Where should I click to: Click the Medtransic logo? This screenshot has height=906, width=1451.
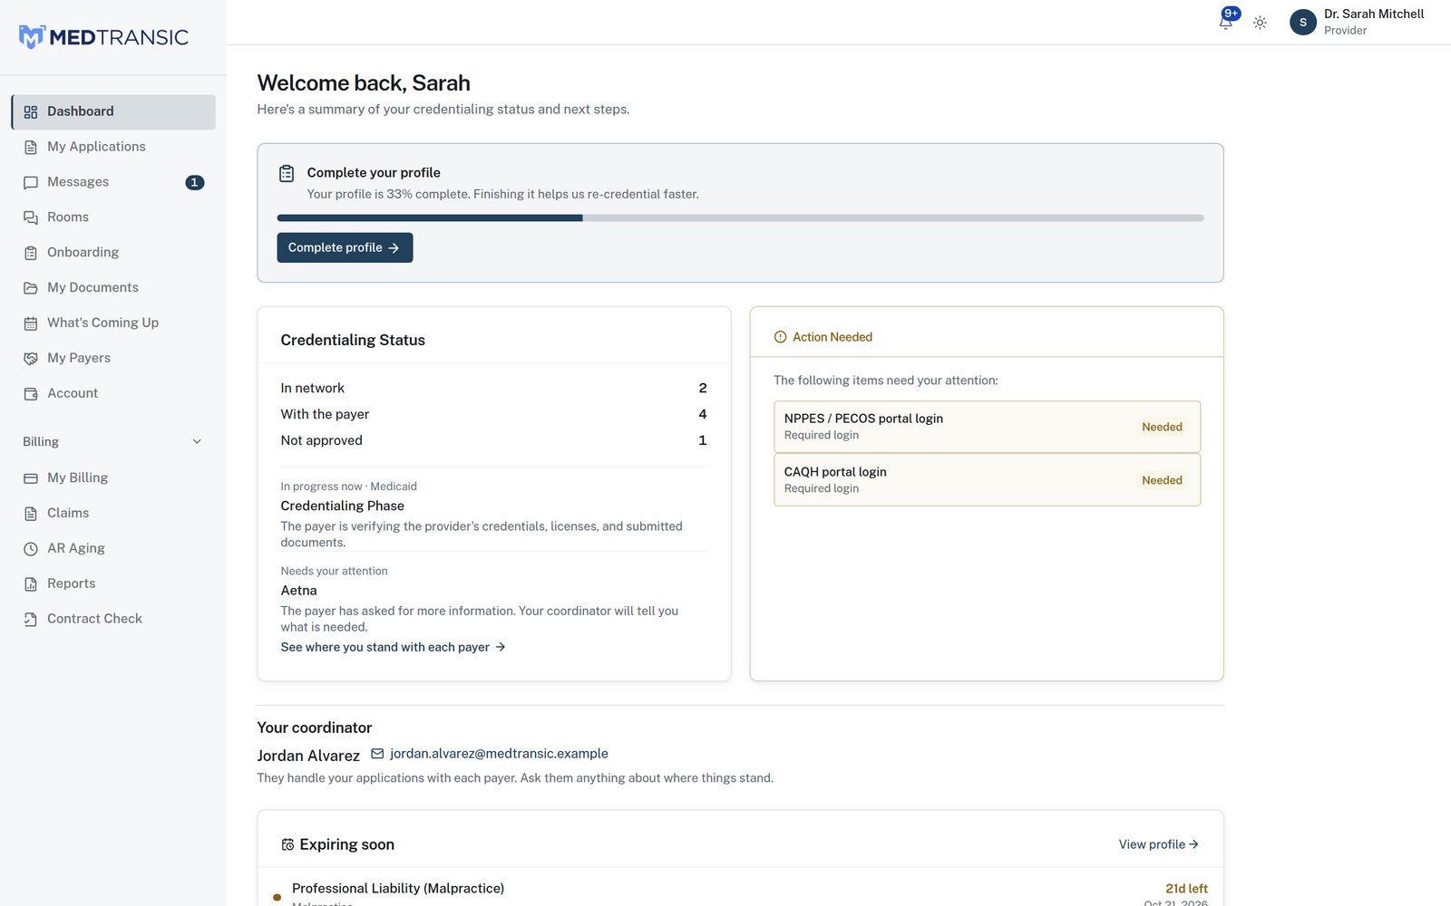103,37
